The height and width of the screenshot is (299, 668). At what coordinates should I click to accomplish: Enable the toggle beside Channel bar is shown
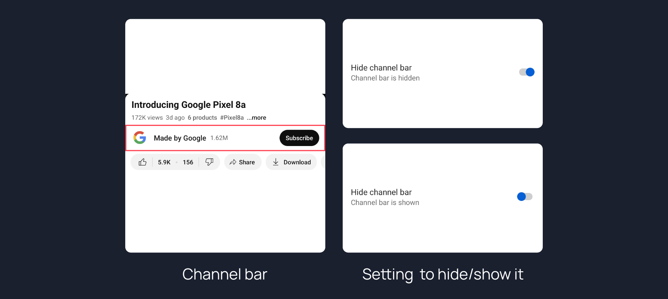point(525,197)
